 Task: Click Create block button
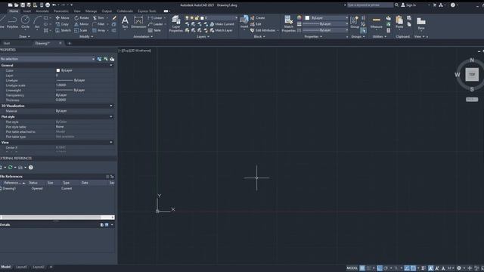[x=258, y=18]
